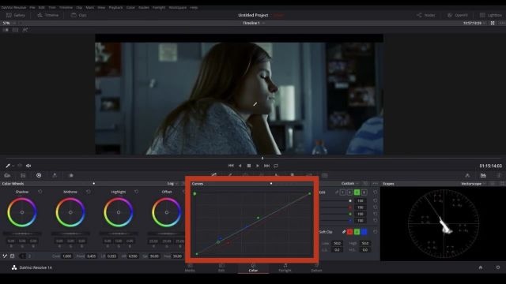Screen dimensions: 506x284
Task: Select the qualifier eyedropper tool below the viewer
Action: (x=8, y=166)
